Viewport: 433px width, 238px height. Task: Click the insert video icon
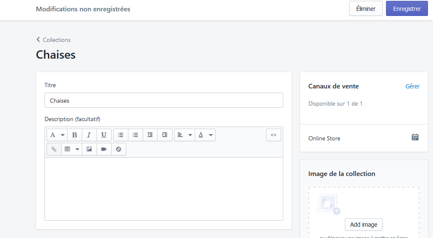click(x=104, y=149)
